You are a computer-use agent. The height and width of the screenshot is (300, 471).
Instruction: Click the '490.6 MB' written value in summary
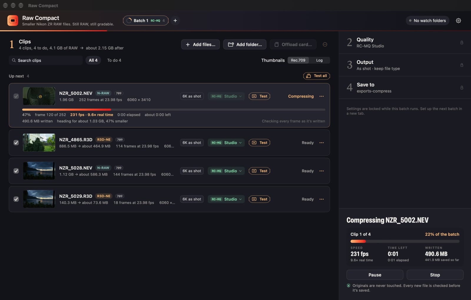(436, 254)
